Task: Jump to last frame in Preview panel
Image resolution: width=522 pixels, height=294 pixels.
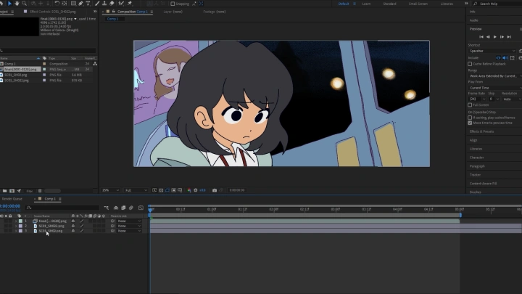Action: 509,37
